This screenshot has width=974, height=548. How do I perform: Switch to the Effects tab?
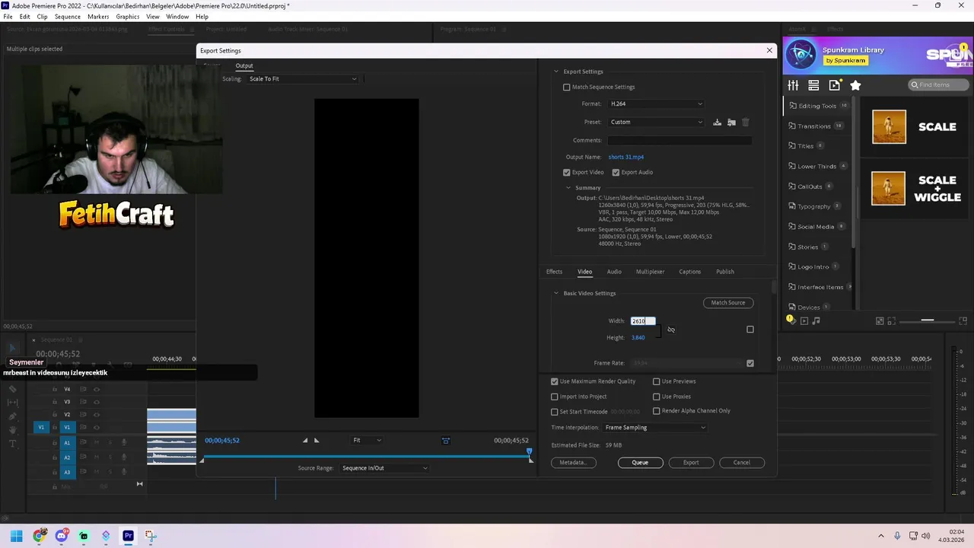tap(554, 272)
